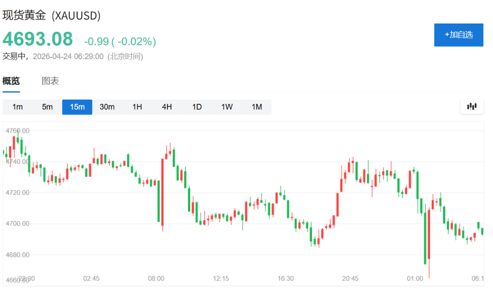The width and height of the screenshot is (493, 289).
Task: Click the -0.99 (-0.02%) change value
Action: (120, 42)
